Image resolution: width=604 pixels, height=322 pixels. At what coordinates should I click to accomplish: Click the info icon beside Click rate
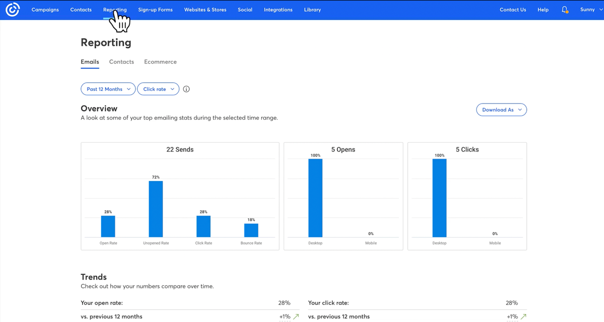[186, 89]
